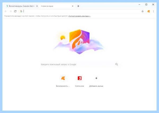Click the magnifier search icon

pyautogui.click(x=117, y=64)
